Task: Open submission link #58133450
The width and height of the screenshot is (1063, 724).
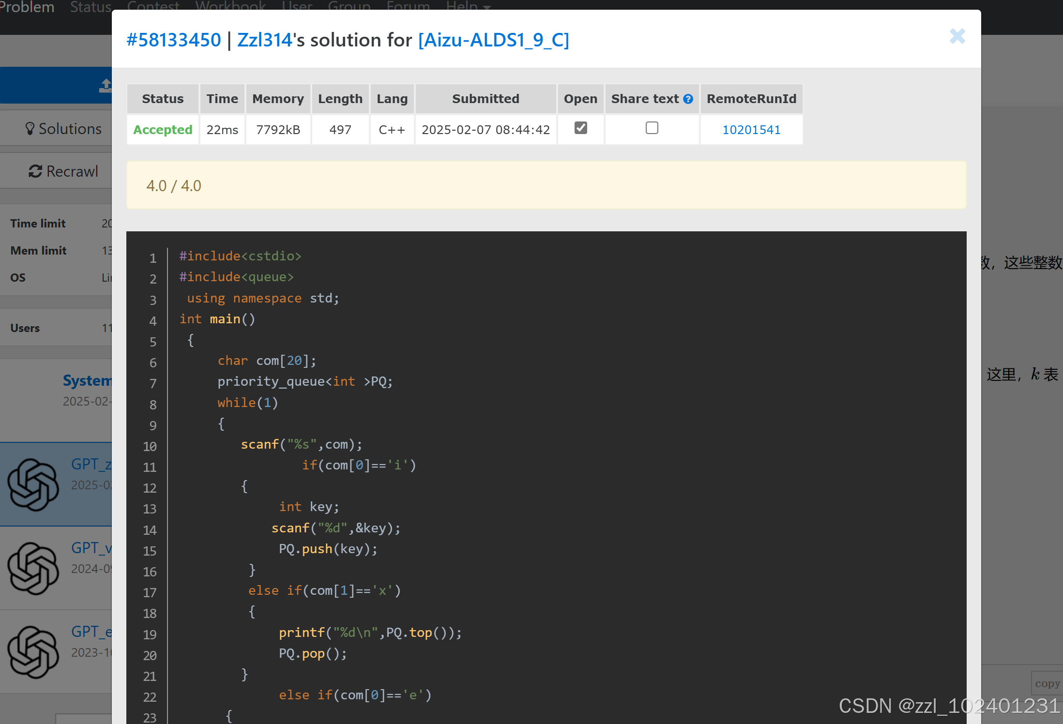Action: 173,40
